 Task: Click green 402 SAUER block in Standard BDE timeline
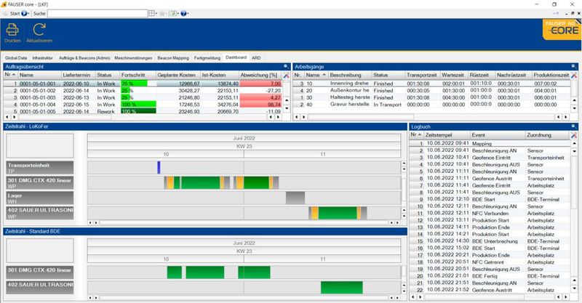(342, 288)
